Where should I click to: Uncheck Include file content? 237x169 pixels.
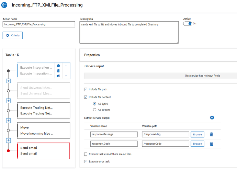[86, 97]
